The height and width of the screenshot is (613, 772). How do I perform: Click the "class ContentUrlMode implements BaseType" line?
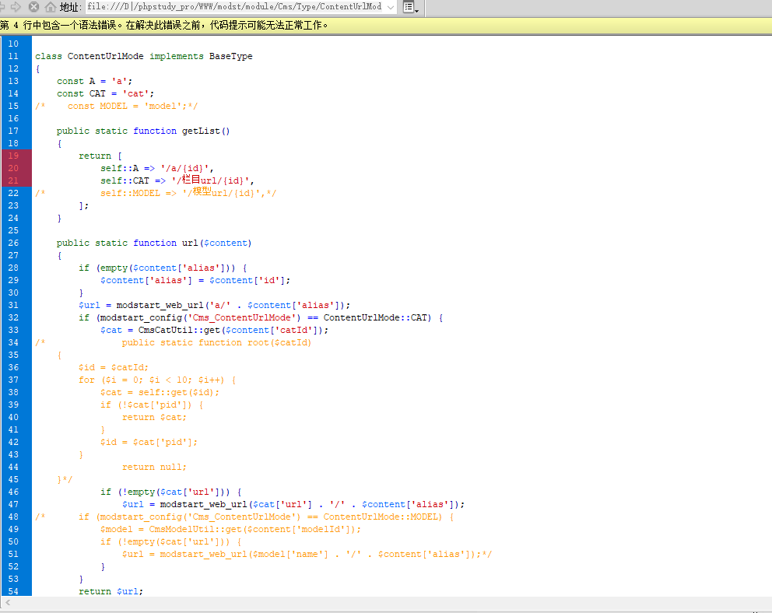[x=144, y=56]
